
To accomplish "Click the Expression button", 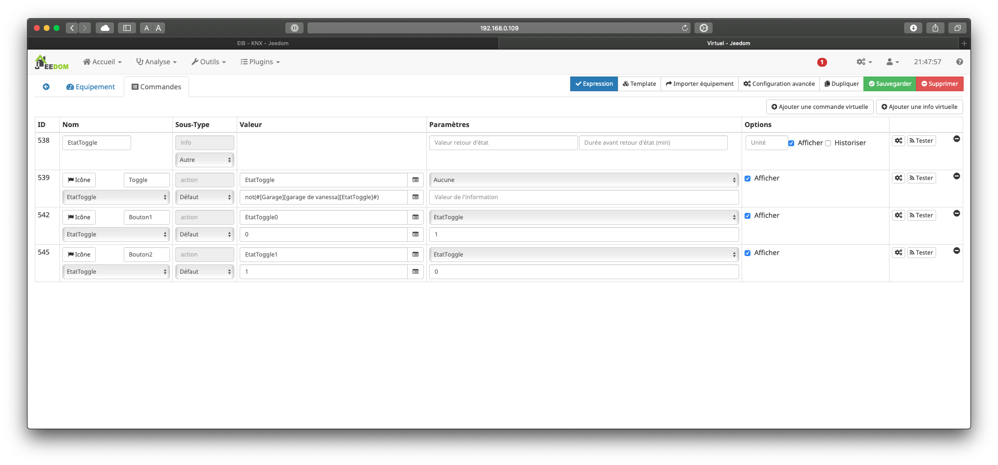I will point(594,84).
